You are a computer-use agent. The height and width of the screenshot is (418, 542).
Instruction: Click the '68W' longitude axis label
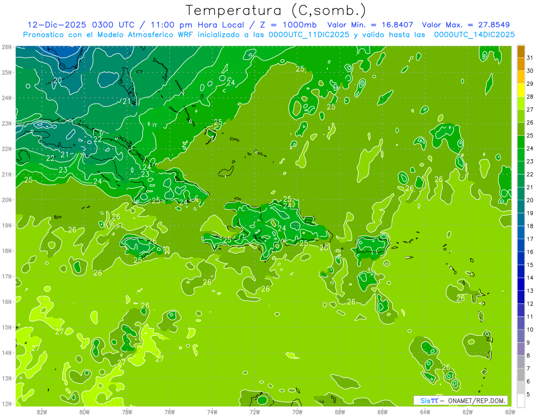340,412
